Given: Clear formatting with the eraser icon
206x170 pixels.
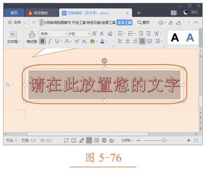Looking at the screenshot, I should point(110,34).
